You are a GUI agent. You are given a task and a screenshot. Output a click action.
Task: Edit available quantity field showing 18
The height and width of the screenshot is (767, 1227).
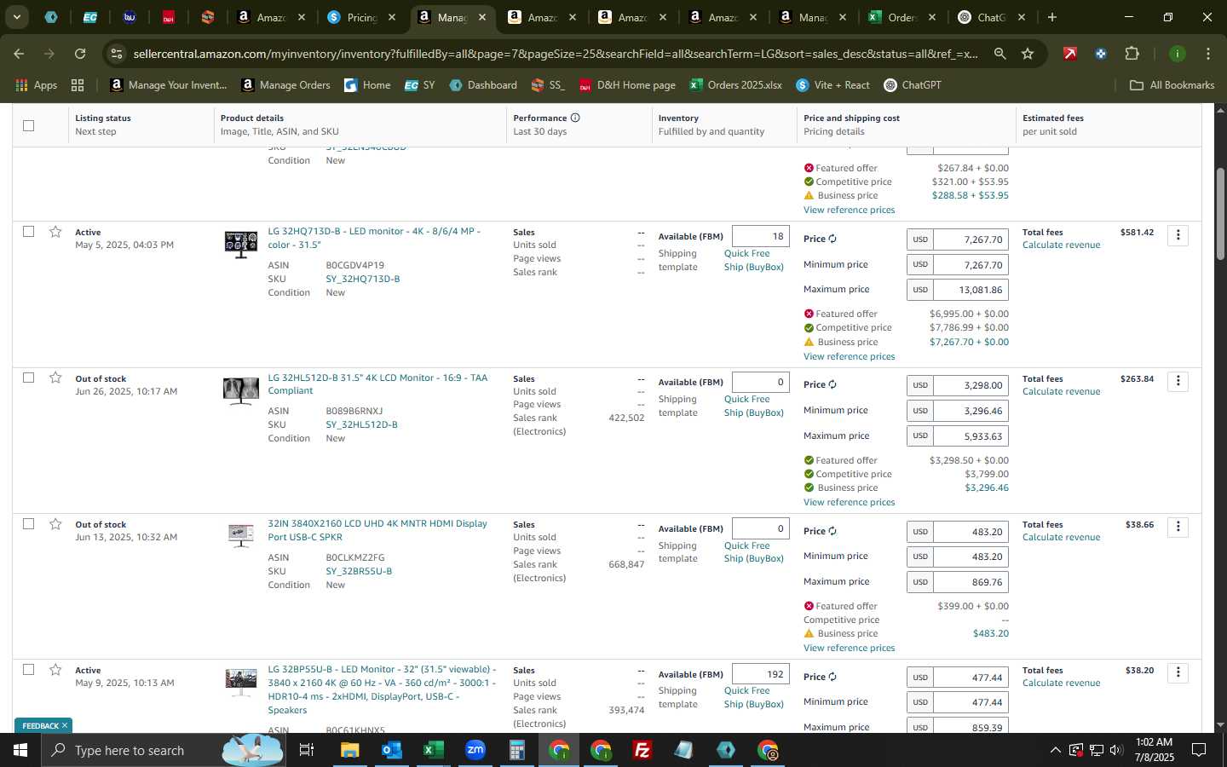click(760, 236)
